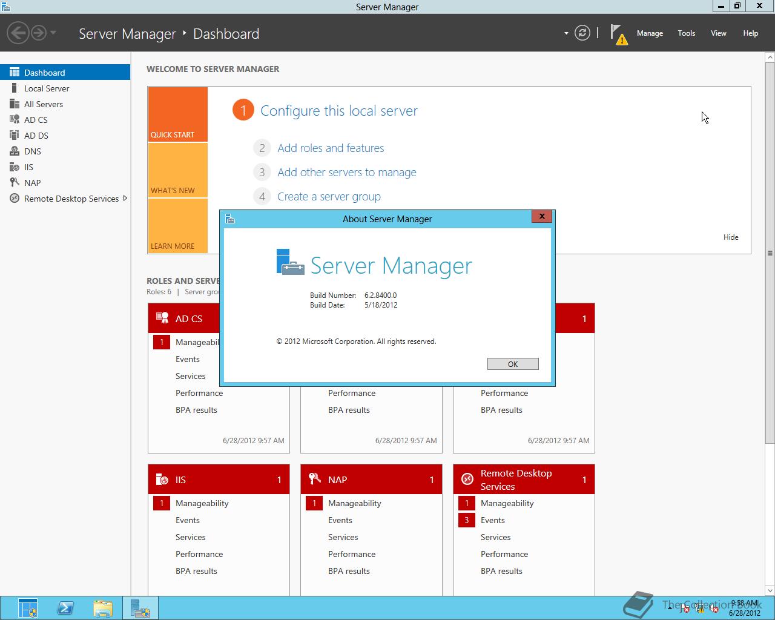Viewport: 775px width, 620px height.
Task: Open Local Server page from sidebar text
Action: 47,88
